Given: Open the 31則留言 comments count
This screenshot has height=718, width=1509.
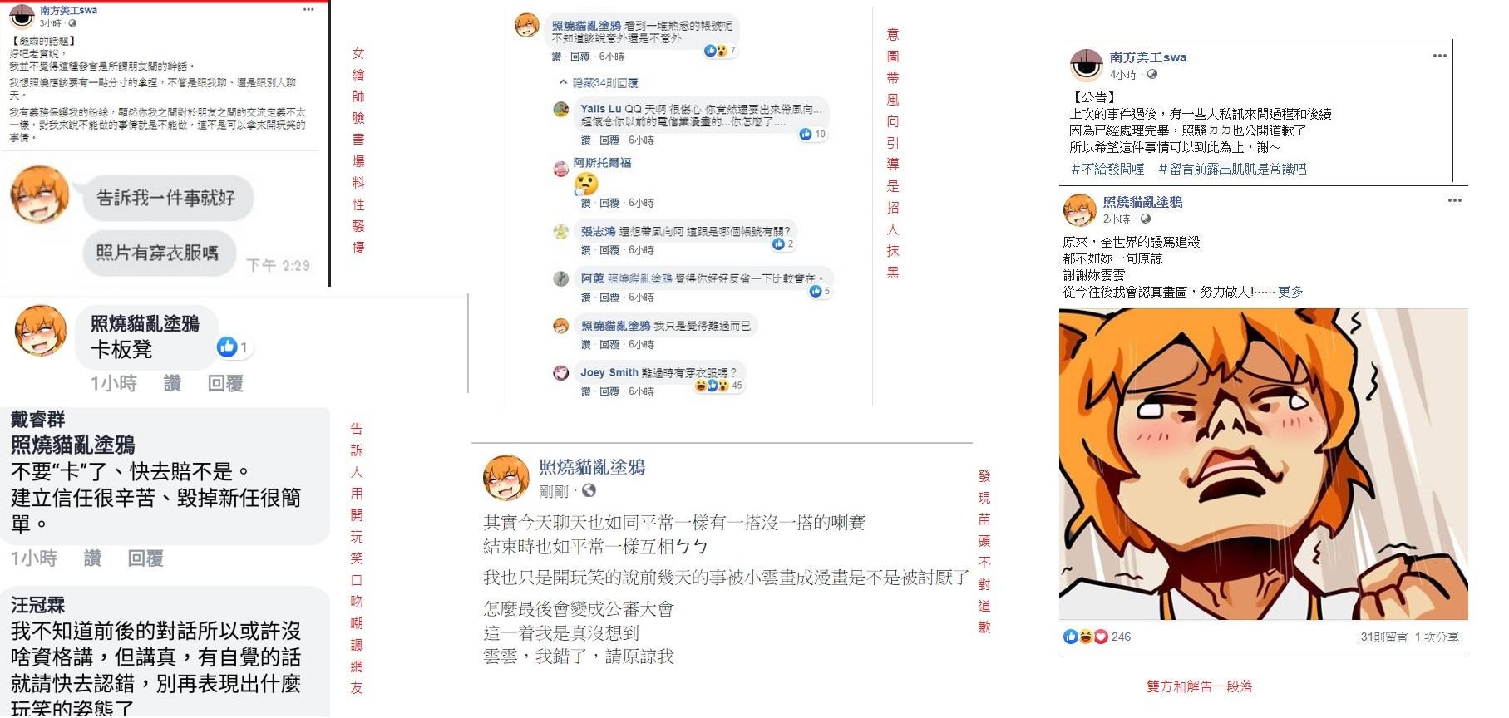Looking at the screenshot, I should [x=1383, y=637].
